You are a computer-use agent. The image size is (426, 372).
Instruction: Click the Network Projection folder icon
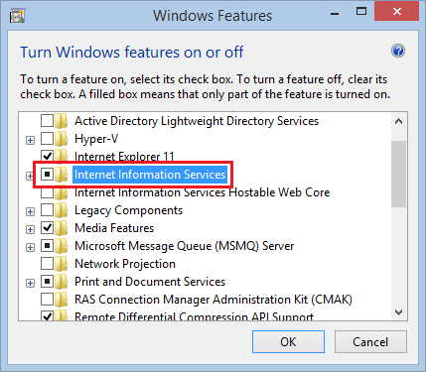click(x=61, y=264)
